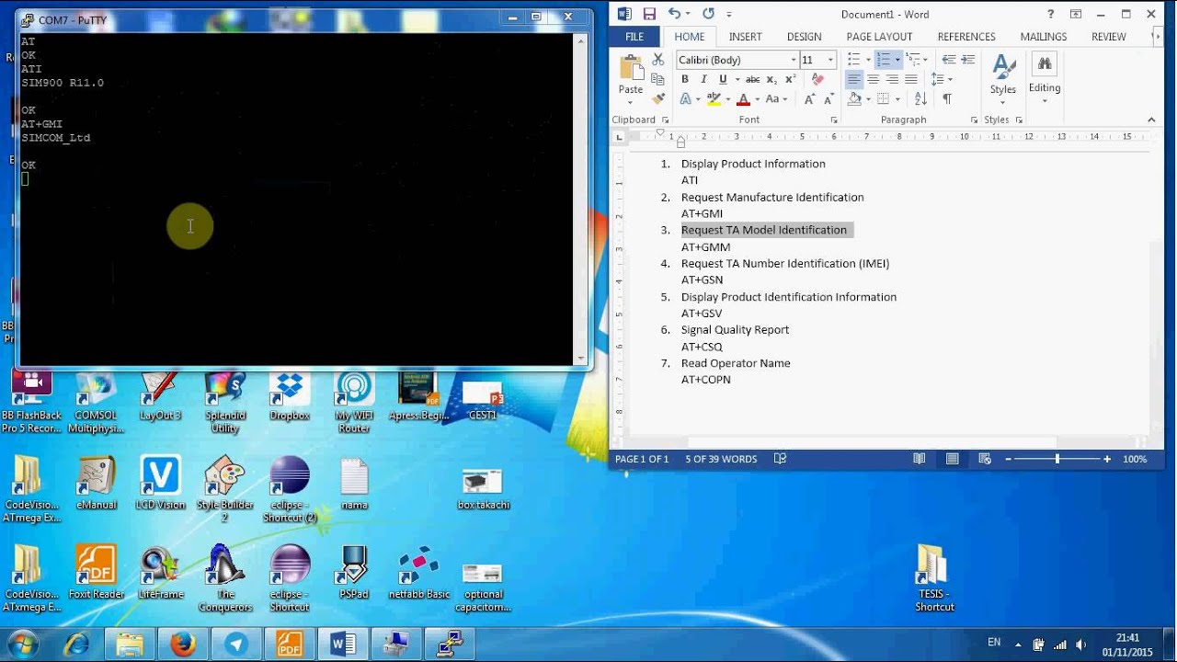
Task: Click the Format Painter brush icon
Action: (x=658, y=98)
